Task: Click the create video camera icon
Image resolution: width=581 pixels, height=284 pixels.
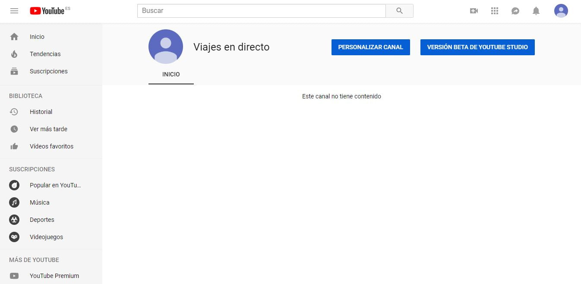Action: 474,11
